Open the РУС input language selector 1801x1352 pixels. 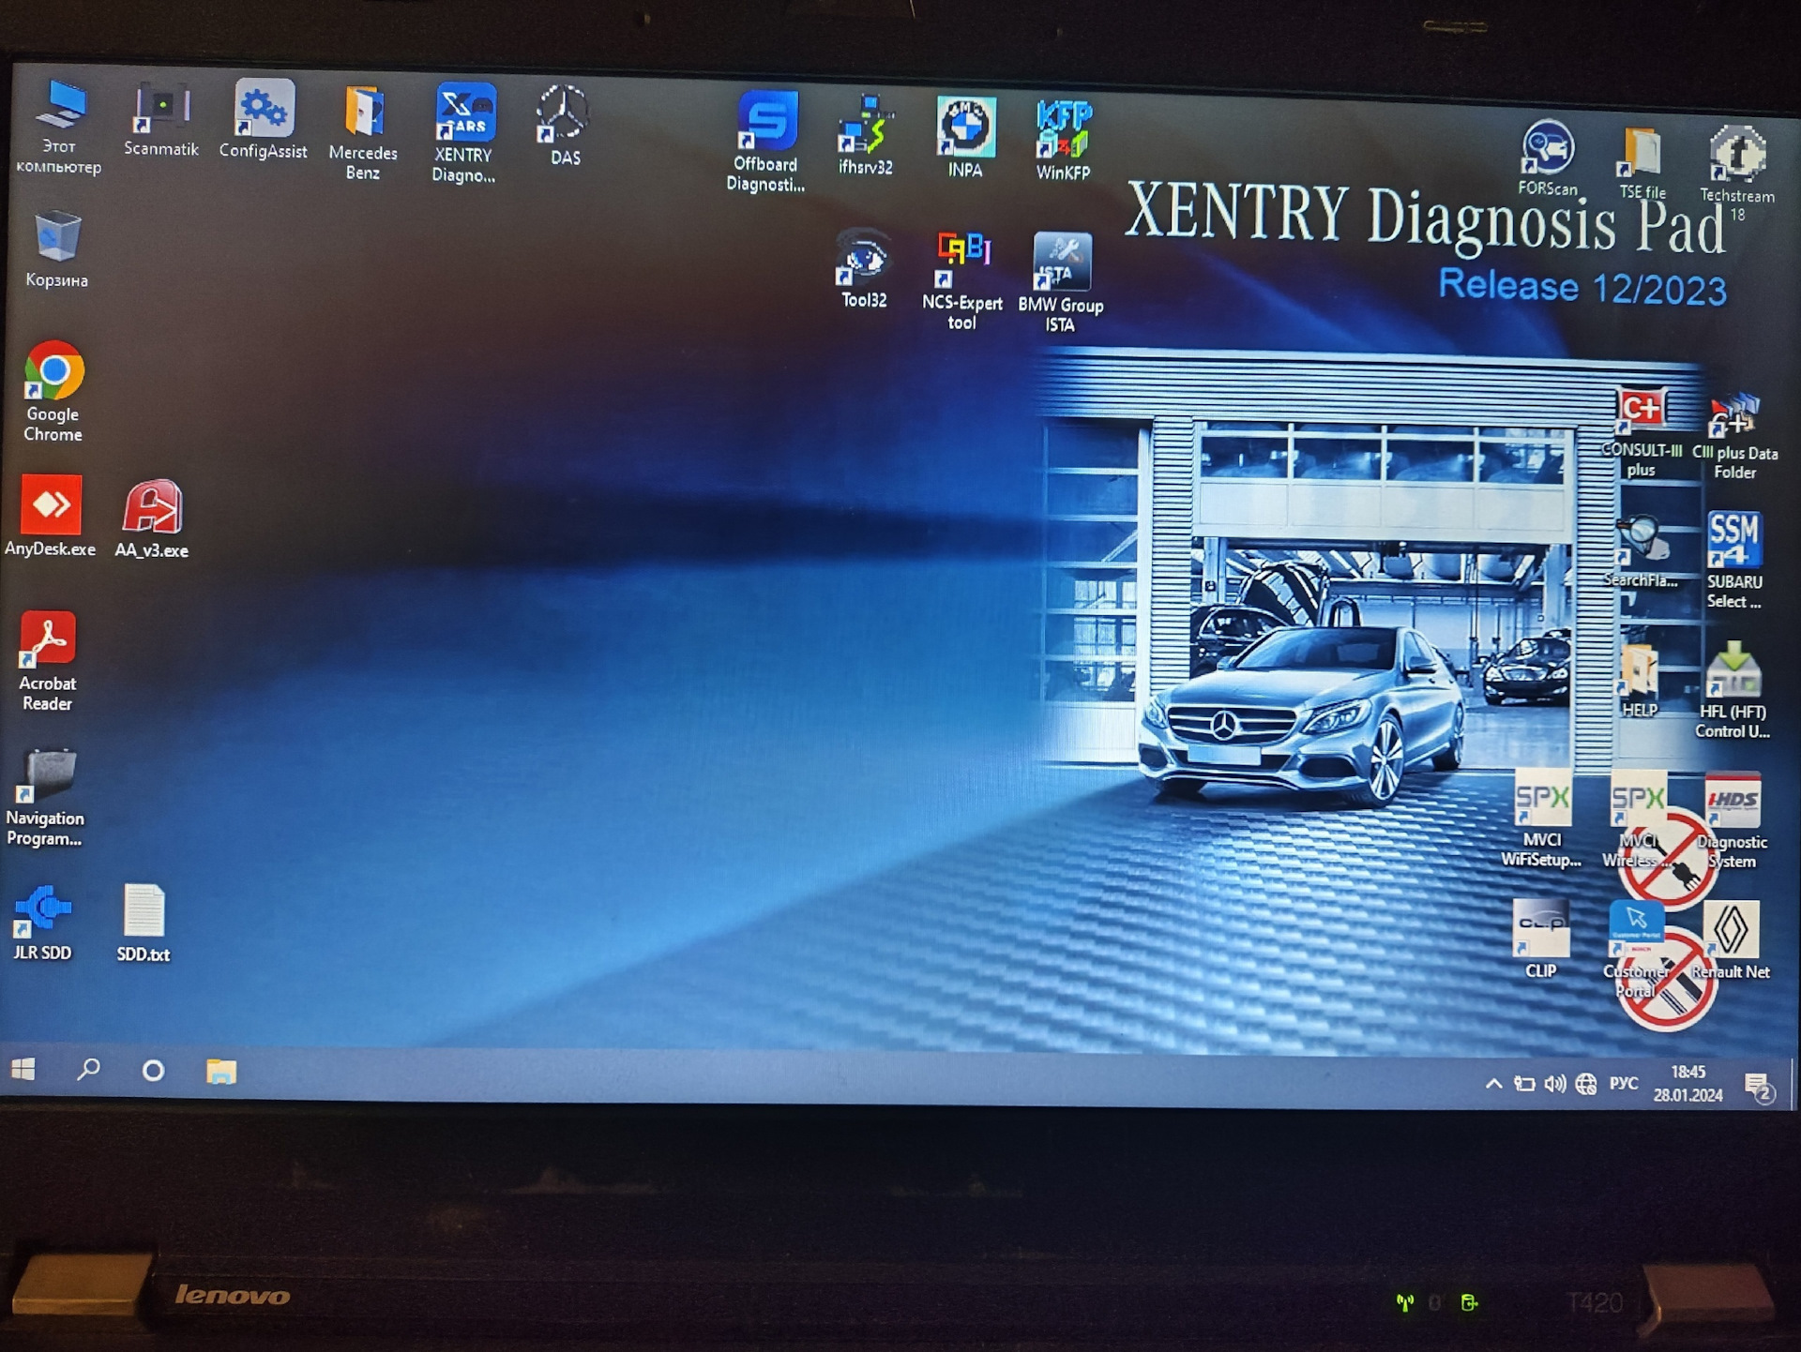click(1624, 1084)
